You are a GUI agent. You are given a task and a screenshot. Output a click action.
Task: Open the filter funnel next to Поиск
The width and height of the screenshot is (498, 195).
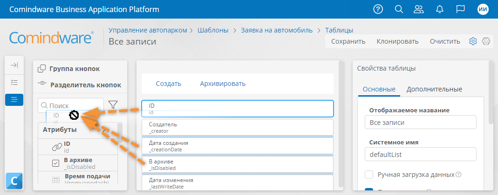pos(113,105)
